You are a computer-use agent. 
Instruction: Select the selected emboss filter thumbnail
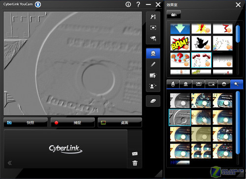coord(180,118)
